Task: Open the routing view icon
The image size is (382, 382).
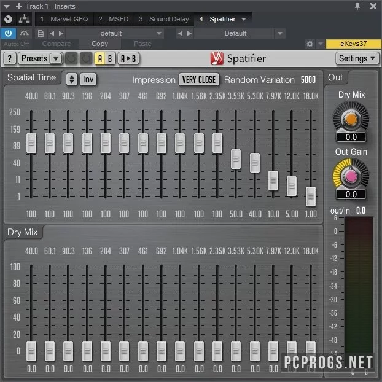Action: coord(25,19)
